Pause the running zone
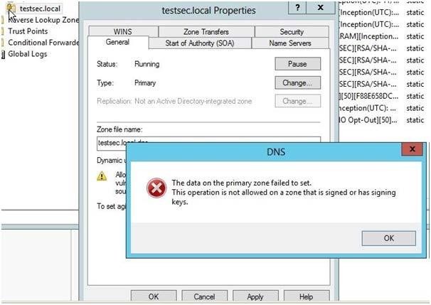 (297, 64)
